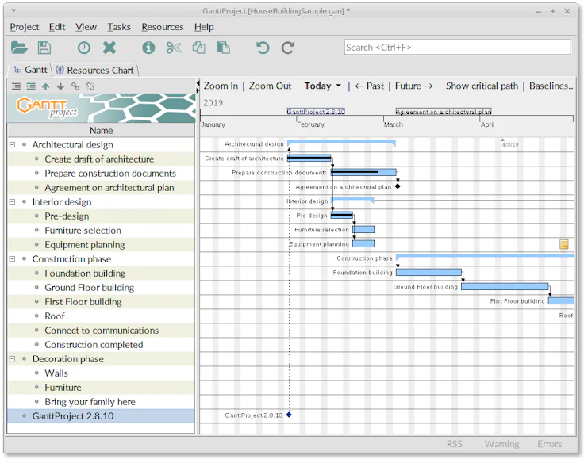Collapse Decoration phase group
This screenshot has height=459, width=584.
12,358
